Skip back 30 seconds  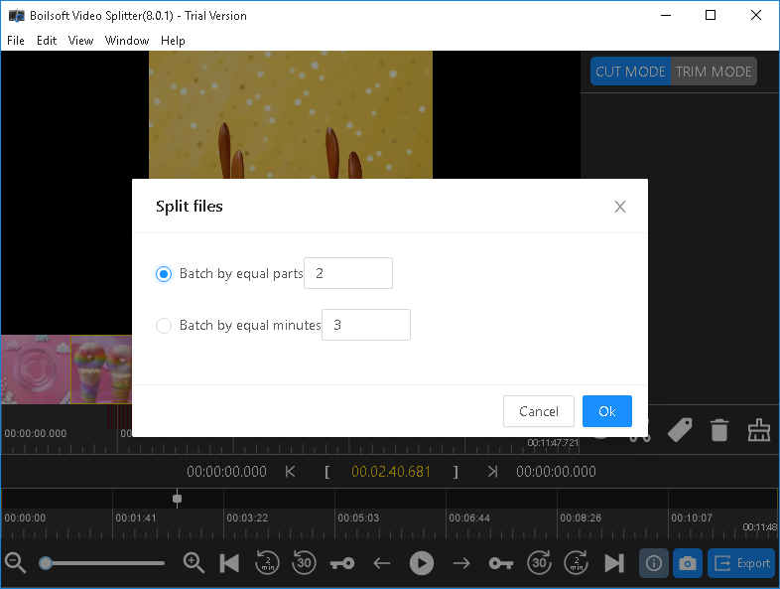pyautogui.click(x=305, y=563)
